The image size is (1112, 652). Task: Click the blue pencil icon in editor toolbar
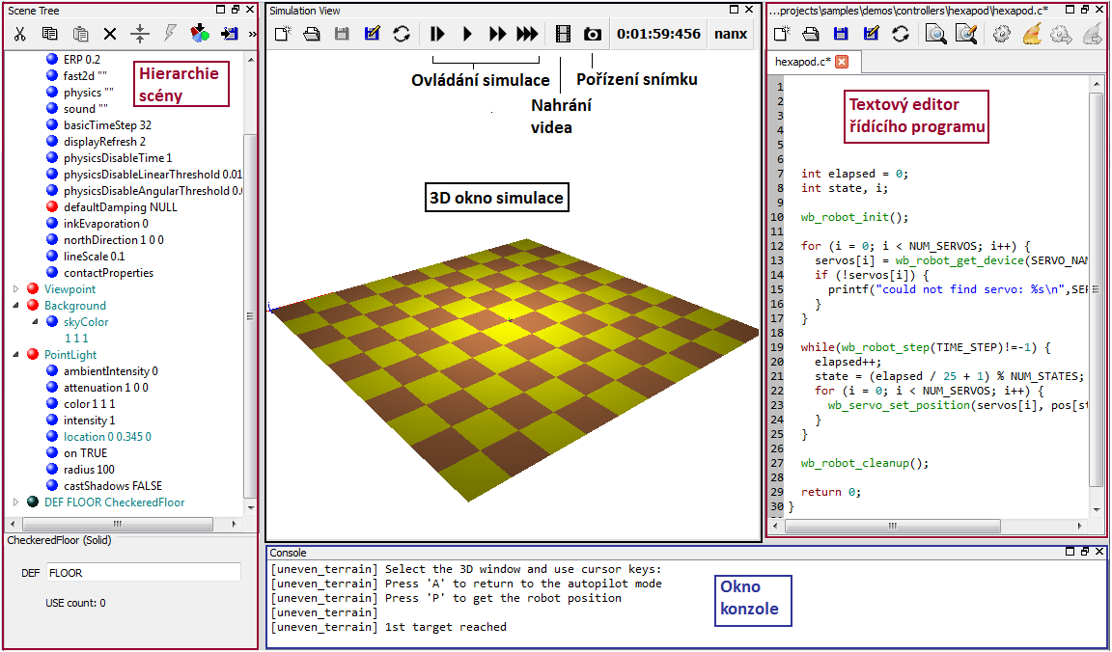click(871, 34)
